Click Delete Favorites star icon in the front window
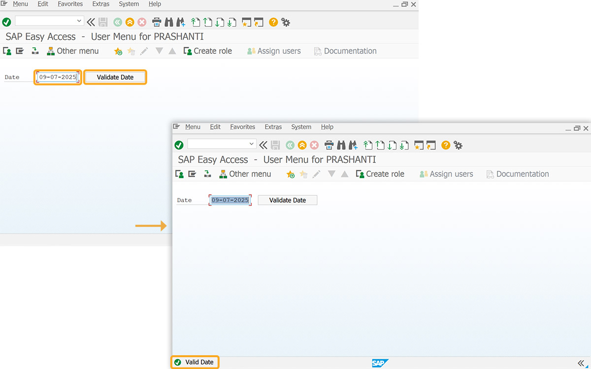Image resolution: width=591 pixels, height=369 pixels. click(303, 174)
